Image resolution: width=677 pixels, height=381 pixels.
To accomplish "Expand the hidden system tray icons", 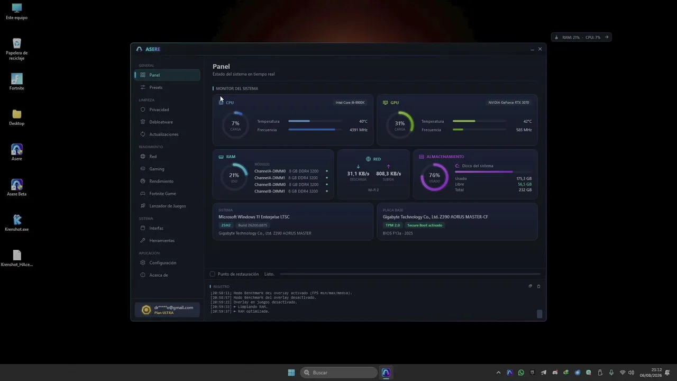I will click(x=498, y=373).
